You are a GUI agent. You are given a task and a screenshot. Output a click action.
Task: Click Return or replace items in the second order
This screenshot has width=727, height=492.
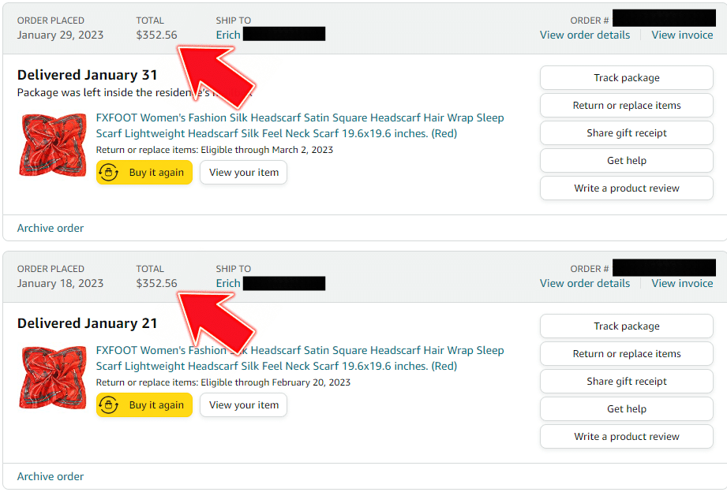point(627,354)
